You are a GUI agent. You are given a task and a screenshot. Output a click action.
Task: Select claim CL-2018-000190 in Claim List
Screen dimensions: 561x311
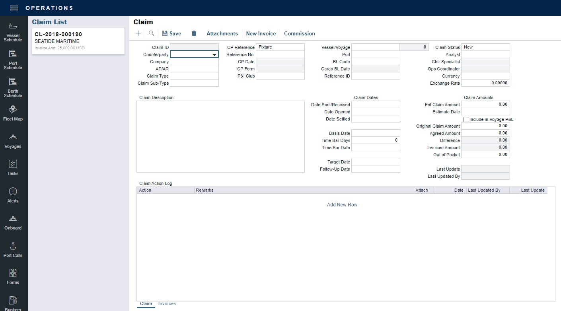[x=78, y=41]
